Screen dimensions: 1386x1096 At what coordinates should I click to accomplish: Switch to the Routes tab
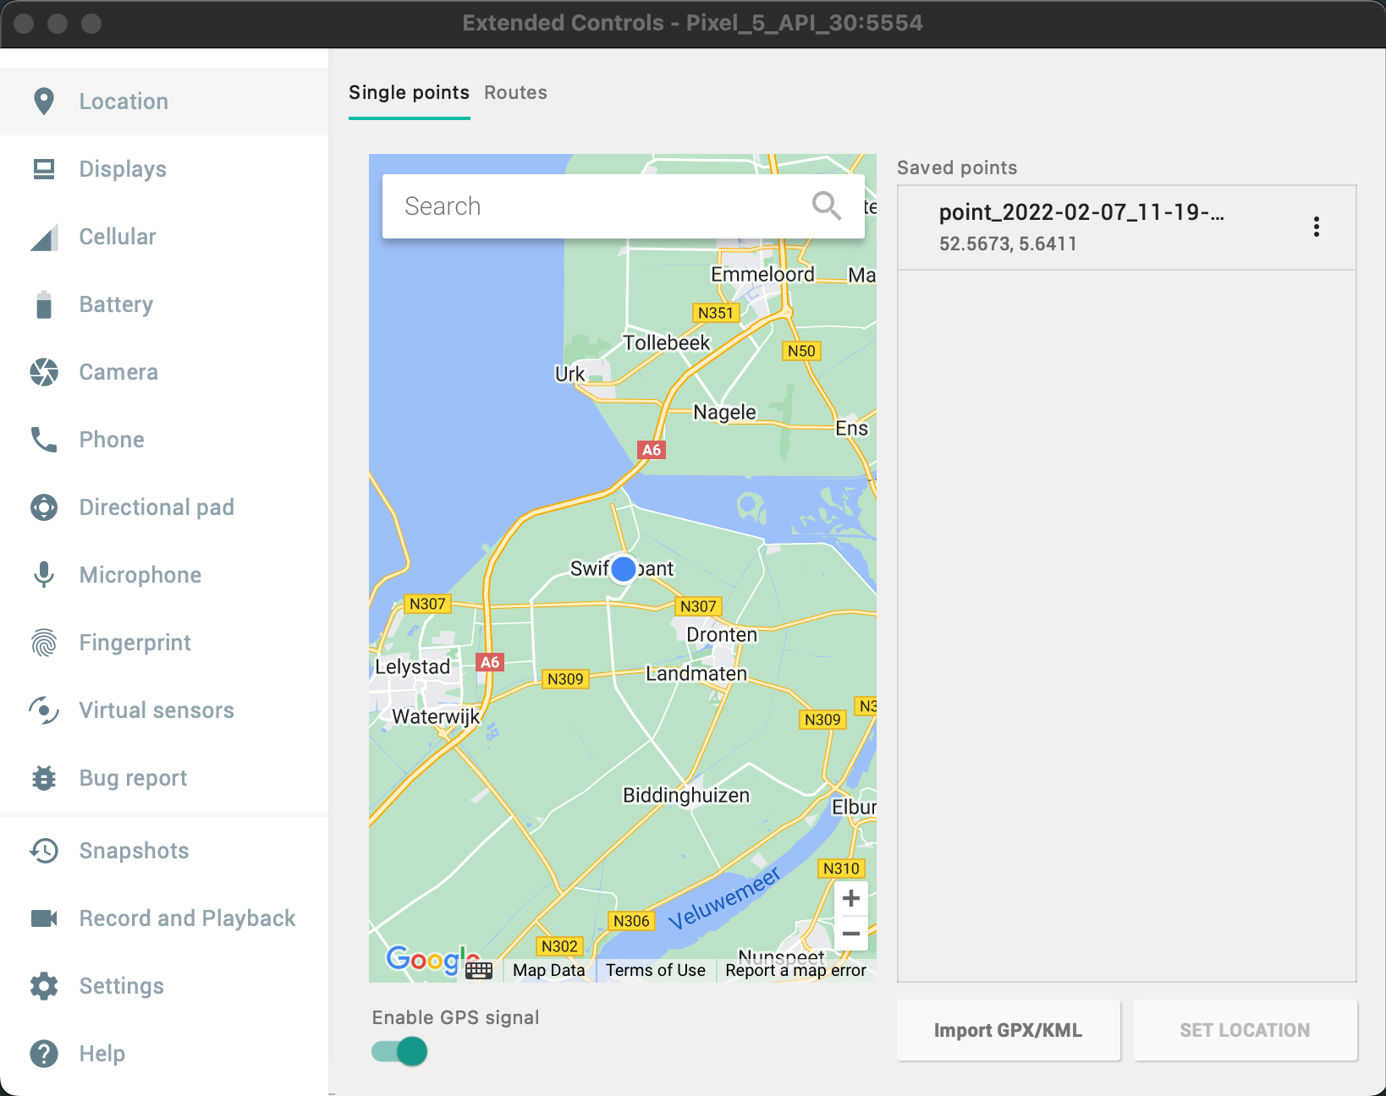(x=514, y=92)
